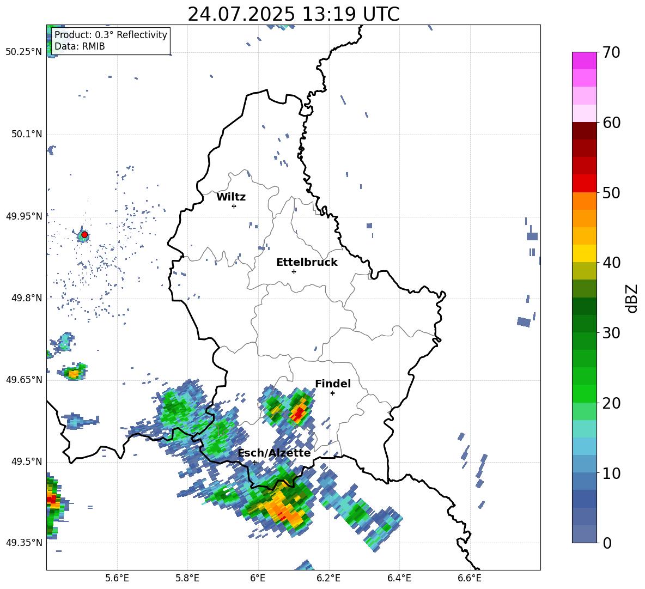Image resolution: width=645 pixels, height=589 pixels.
Task: Click the dBZ colorbar axis label
Action: pos(632,298)
